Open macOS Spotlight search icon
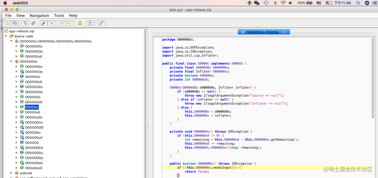This screenshot has width=378, height=178. click(358, 3)
